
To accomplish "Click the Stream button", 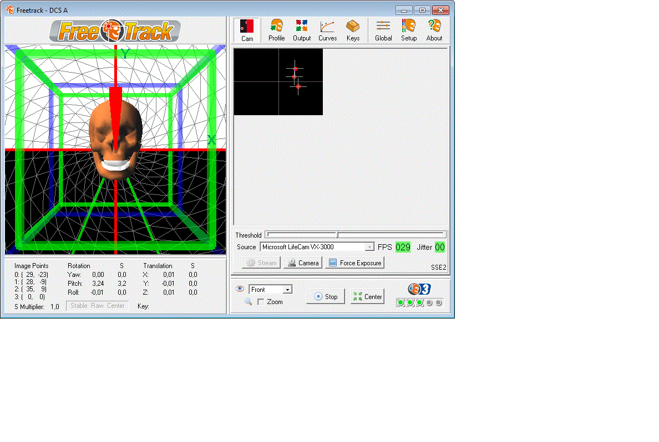I will (x=261, y=263).
